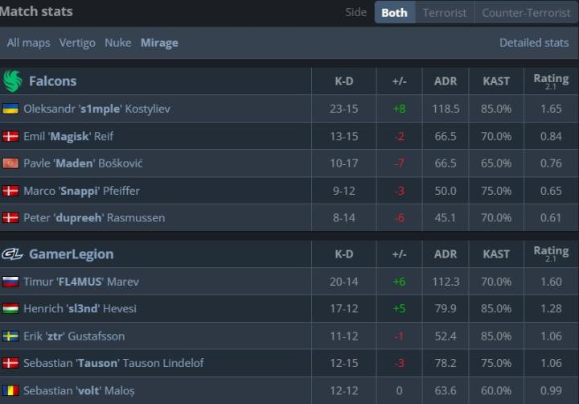Click the Romanian flag beside volt
The width and height of the screenshot is (579, 404).
(x=11, y=390)
